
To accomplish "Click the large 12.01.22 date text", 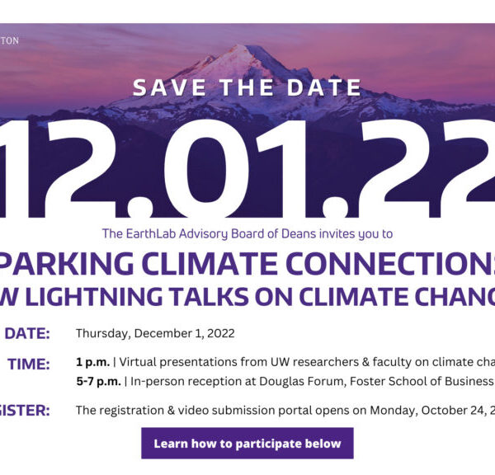I will click(247, 165).
